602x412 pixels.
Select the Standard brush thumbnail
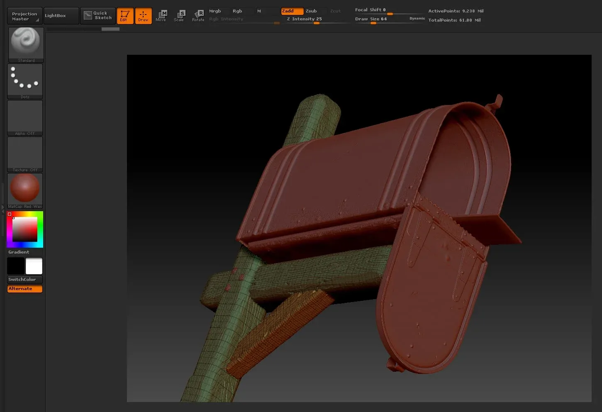(x=25, y=41)
